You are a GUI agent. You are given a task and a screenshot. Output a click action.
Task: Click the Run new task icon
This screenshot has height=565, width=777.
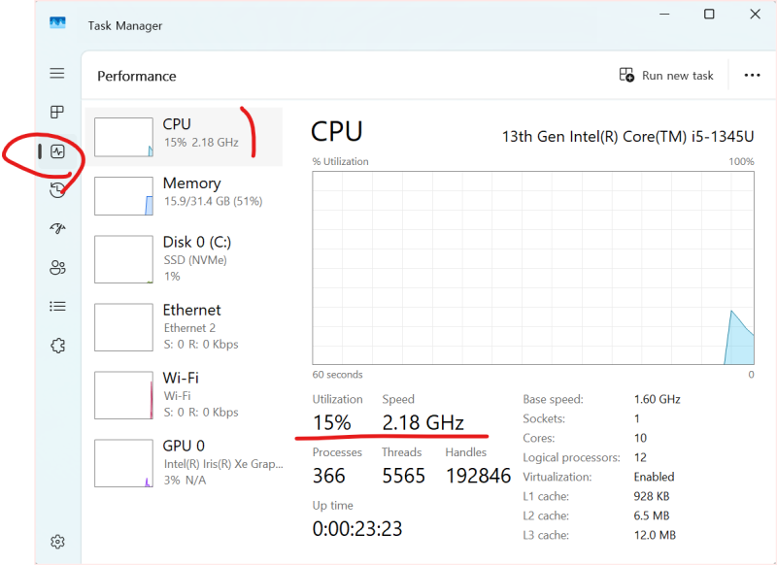626,75
